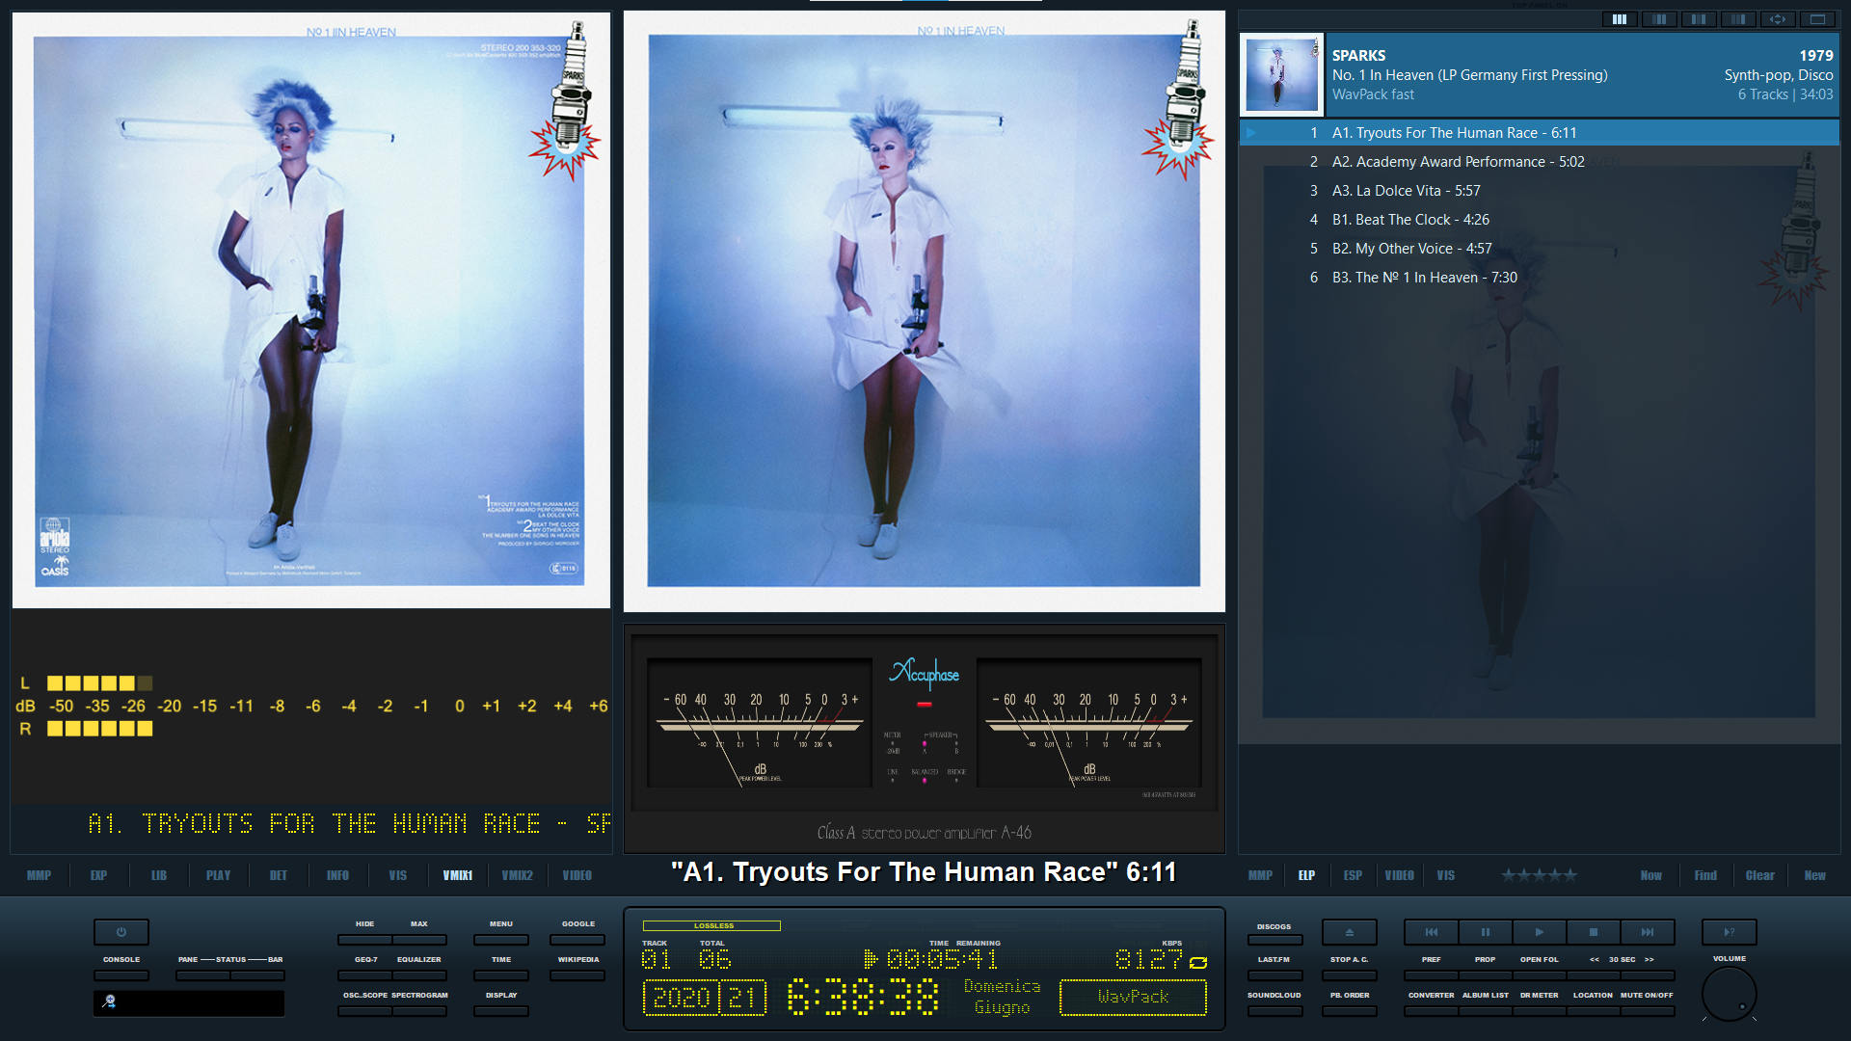Skip to next track
This screenshot has height=1041, width=1851.
tap(1647, 932)
